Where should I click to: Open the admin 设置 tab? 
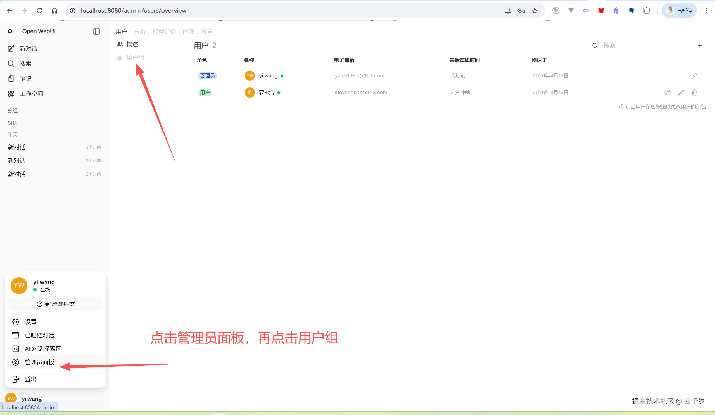207,32
